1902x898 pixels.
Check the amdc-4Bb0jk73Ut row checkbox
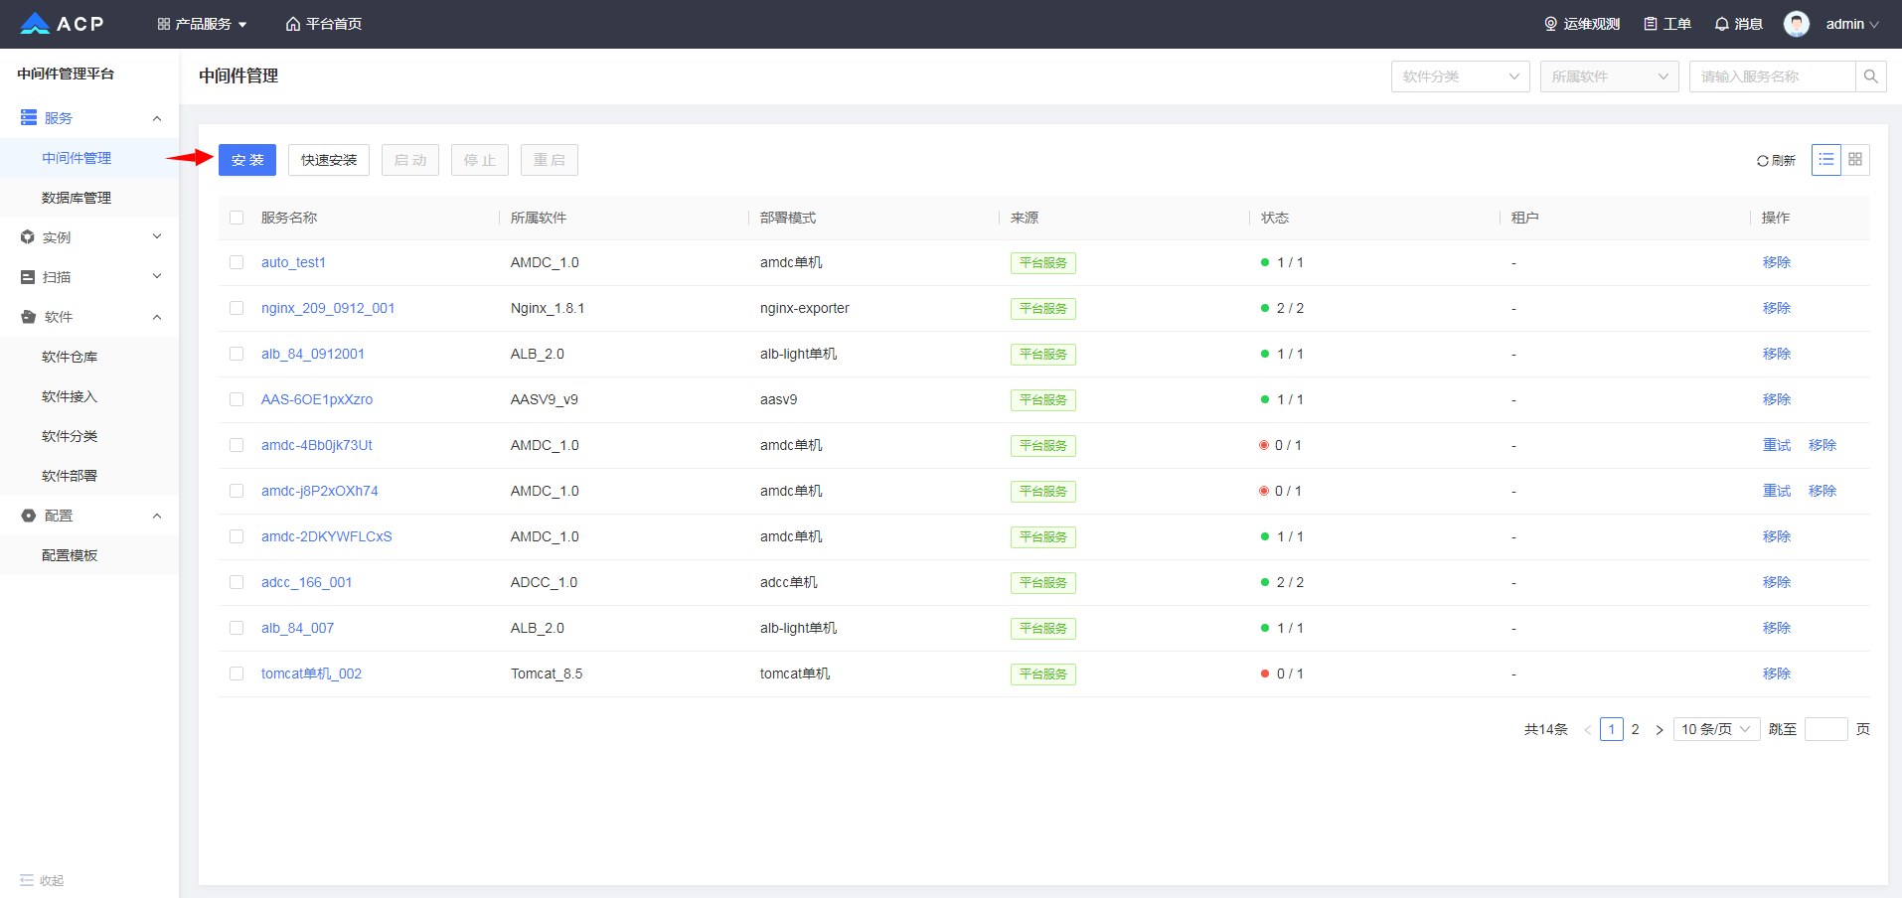pos(237,445)
